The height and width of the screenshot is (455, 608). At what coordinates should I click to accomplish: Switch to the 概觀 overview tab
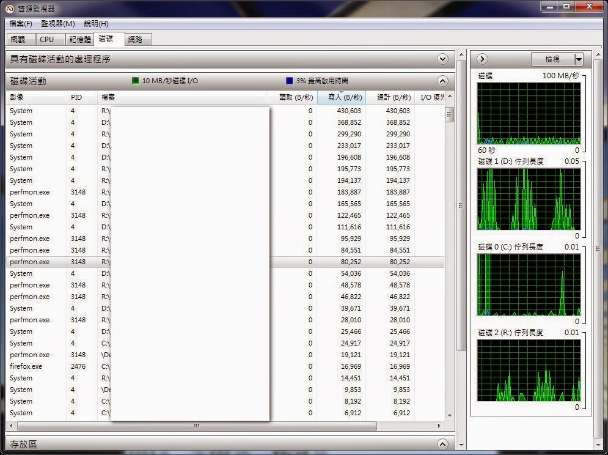coord(21,40)
